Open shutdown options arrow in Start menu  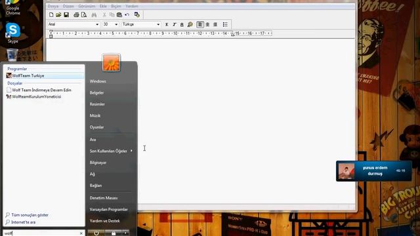(x=125, y=233)
